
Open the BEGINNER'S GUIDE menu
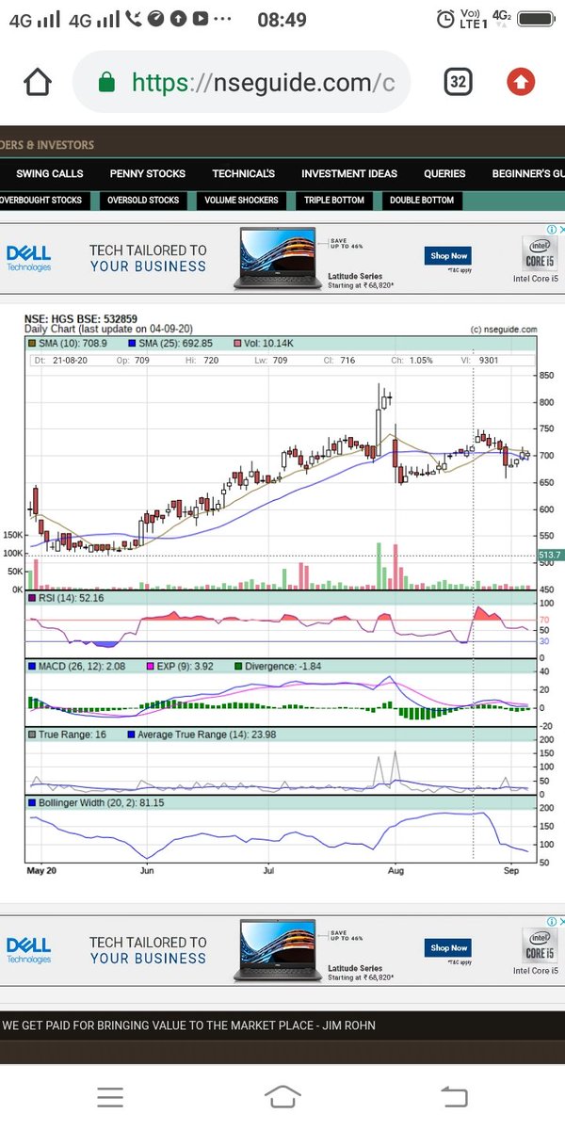point(528,173)
